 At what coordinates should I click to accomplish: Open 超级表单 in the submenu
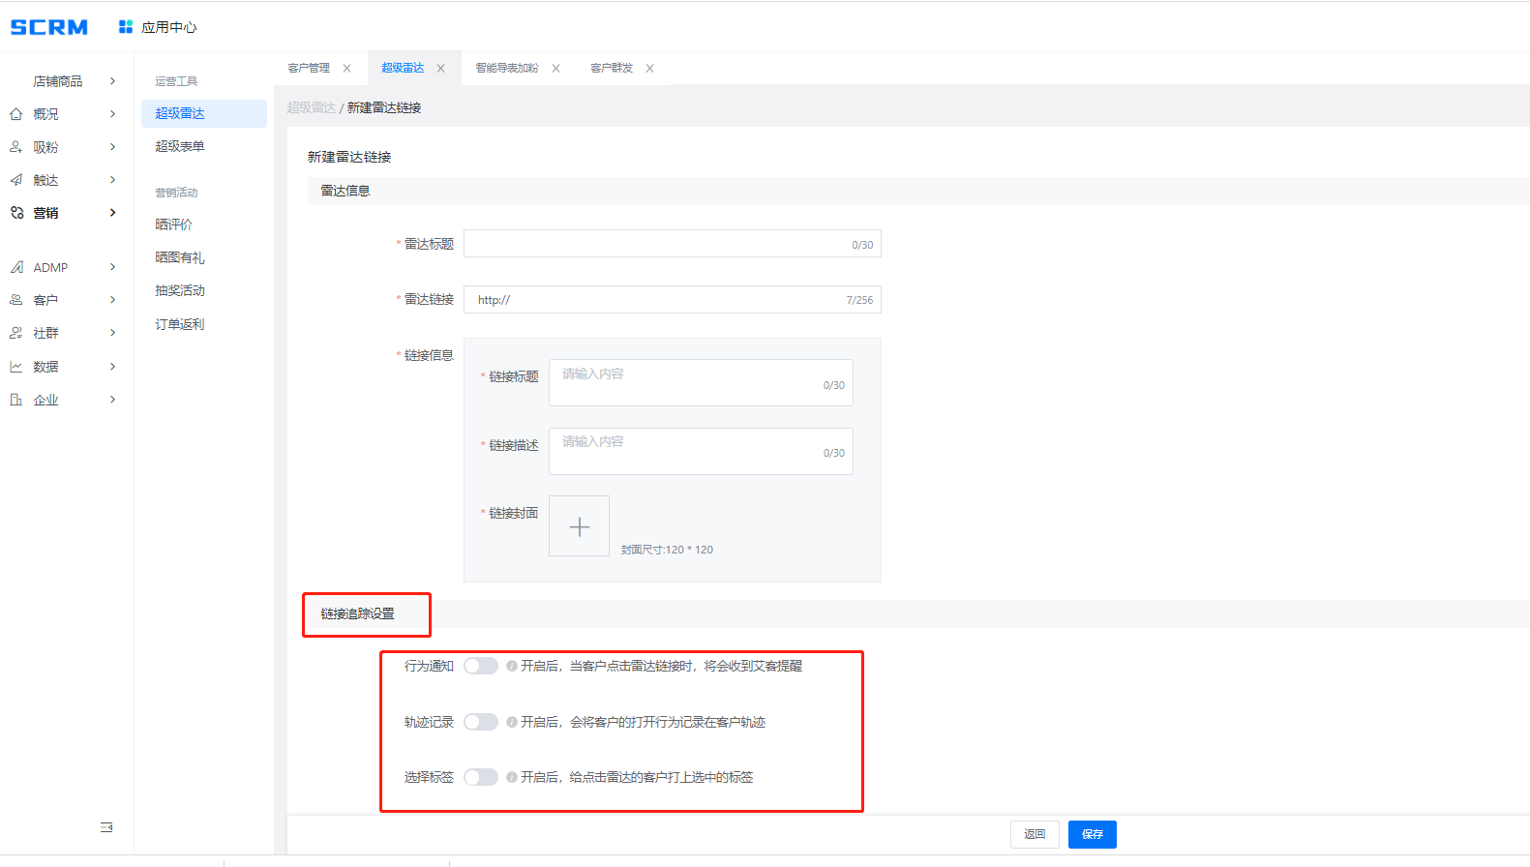pyautogui.click(x=180, y=146)
